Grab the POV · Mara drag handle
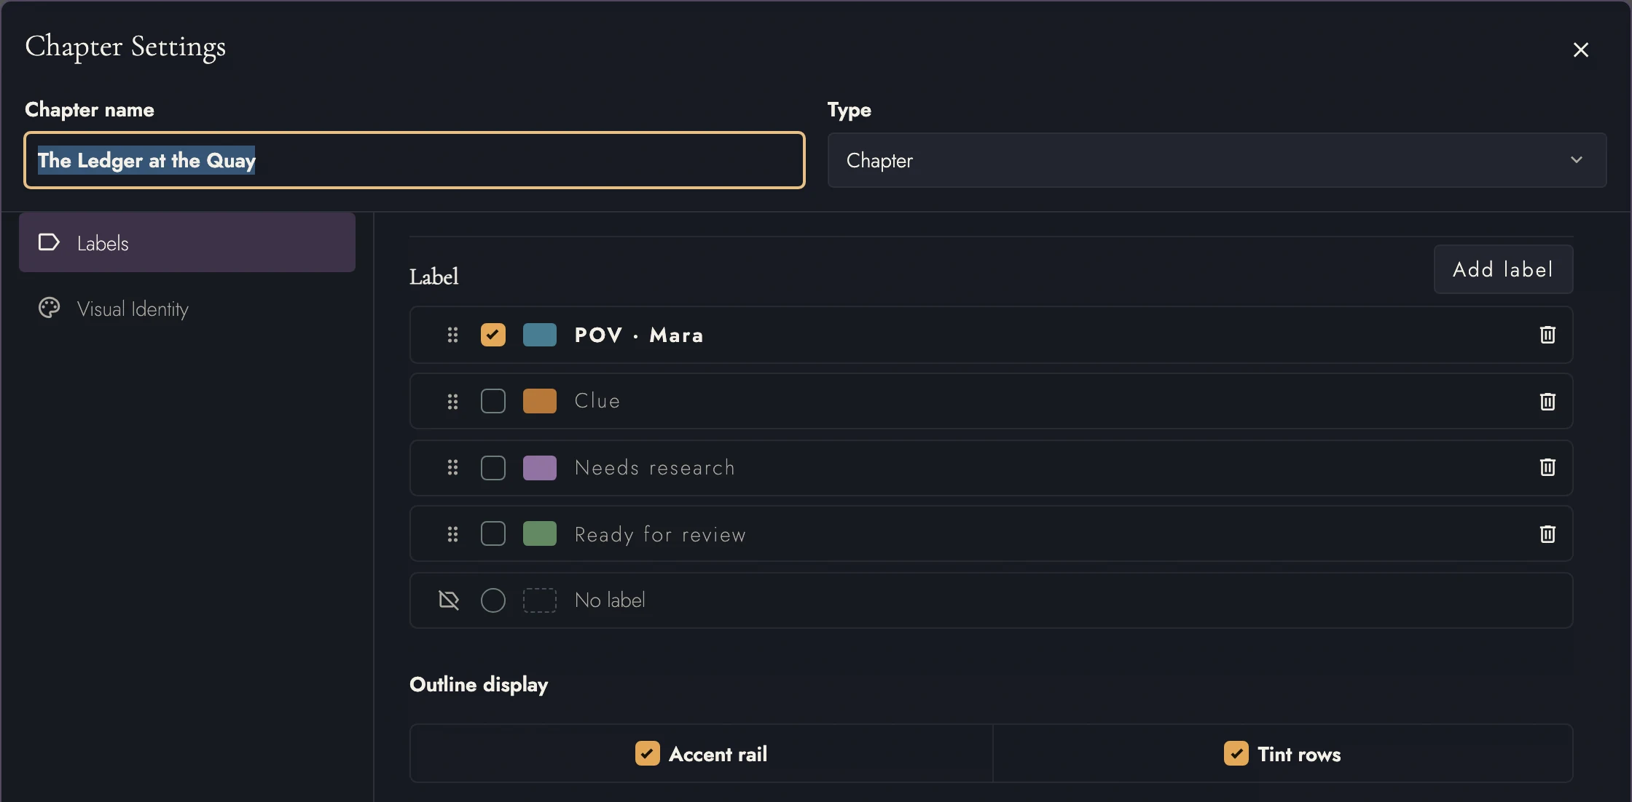 click(452, 335)
